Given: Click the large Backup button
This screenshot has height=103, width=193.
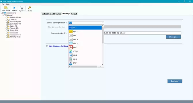Looking at the screenshot, I should tap(175, 81).
